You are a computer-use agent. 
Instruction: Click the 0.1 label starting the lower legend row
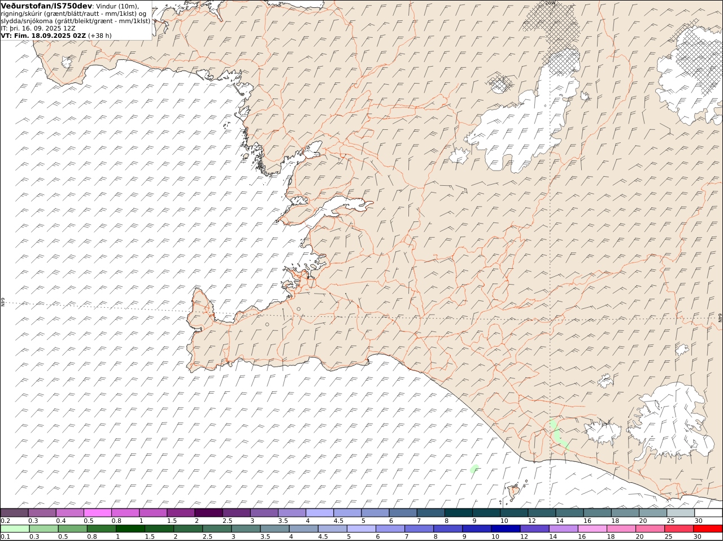5,536
